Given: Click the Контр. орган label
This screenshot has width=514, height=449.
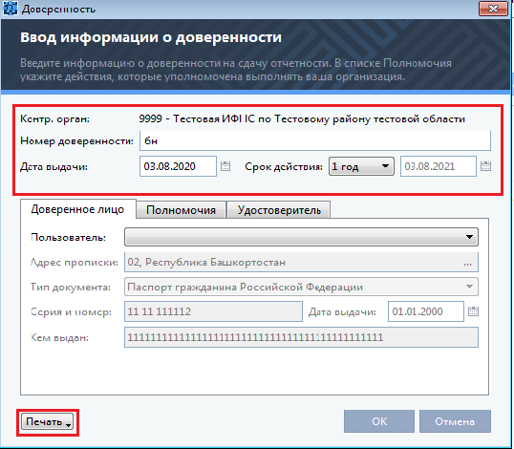Looking at the screenshot, I should 54,118.
